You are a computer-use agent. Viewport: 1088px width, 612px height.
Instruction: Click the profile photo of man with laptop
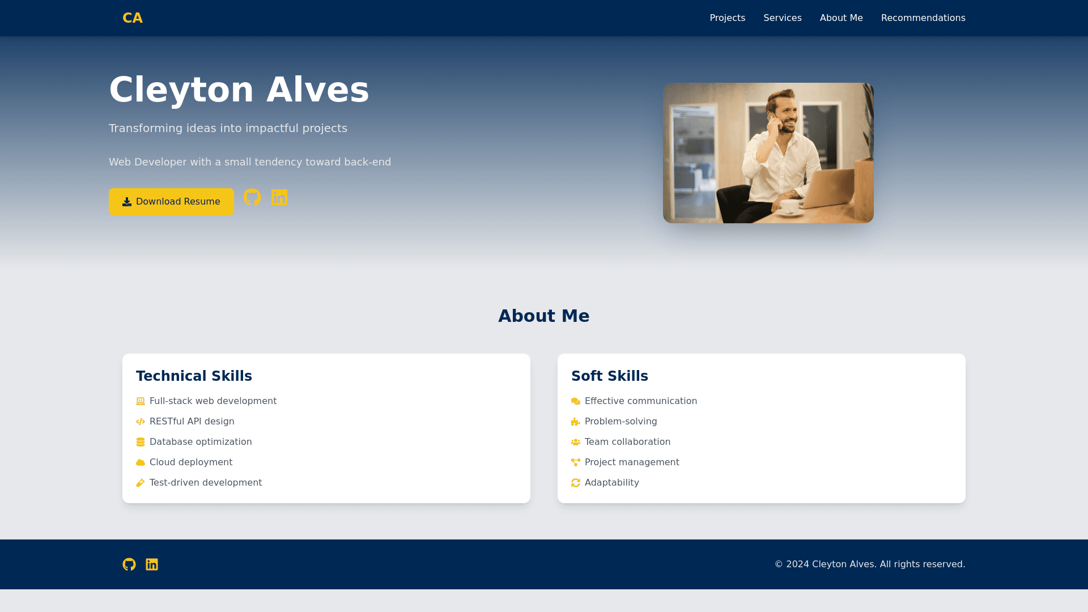(x=768, y=153)
